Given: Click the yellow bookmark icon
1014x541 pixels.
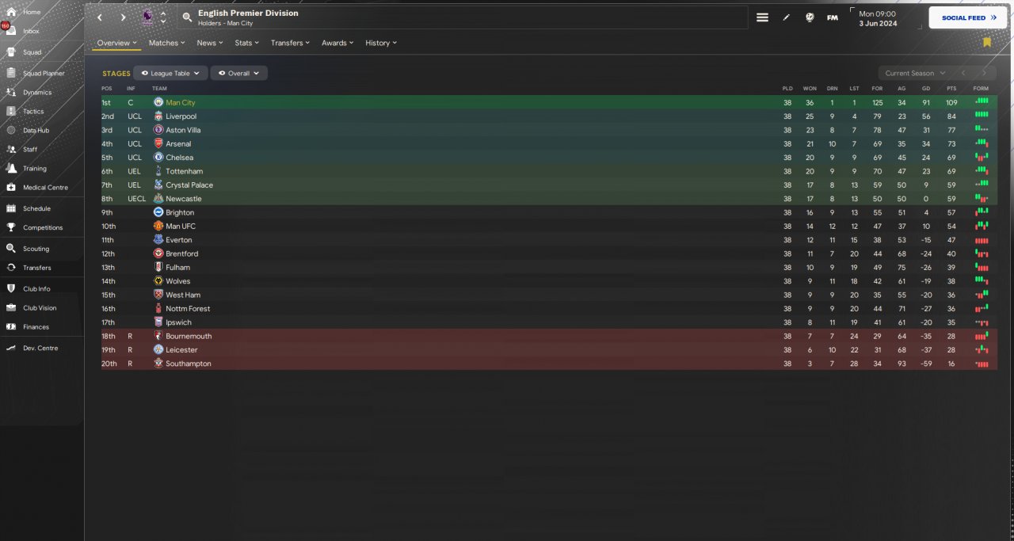Looking at the screenshot, I should [987, 42].
